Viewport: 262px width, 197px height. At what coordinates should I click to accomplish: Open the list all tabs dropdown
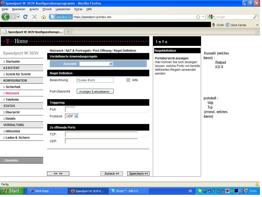[258, 32]
